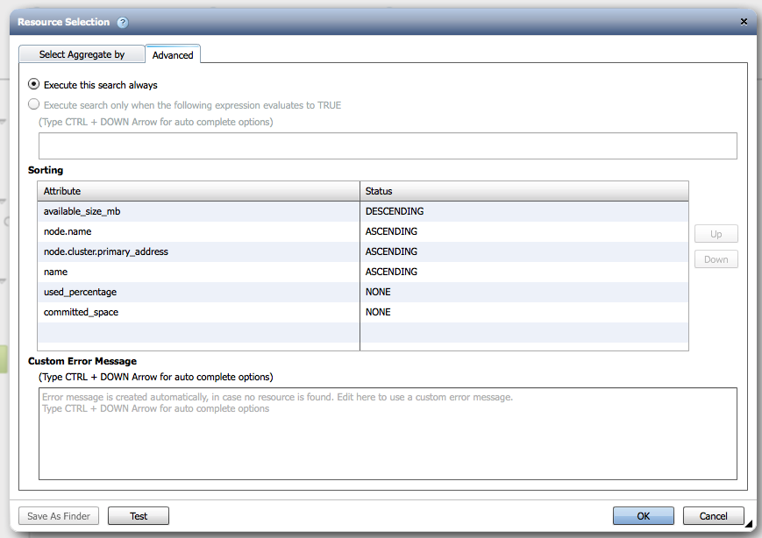Change the ASCENDING status of name
This screenshot has height=538, width=762.
click(x=524, y=272)
